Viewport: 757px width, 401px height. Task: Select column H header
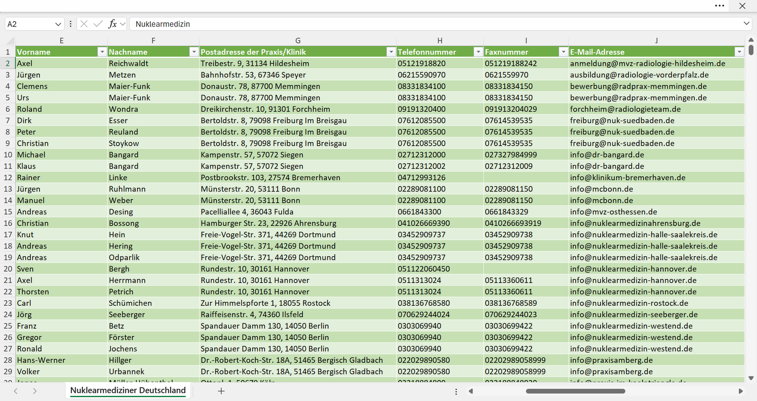point(440,41)
